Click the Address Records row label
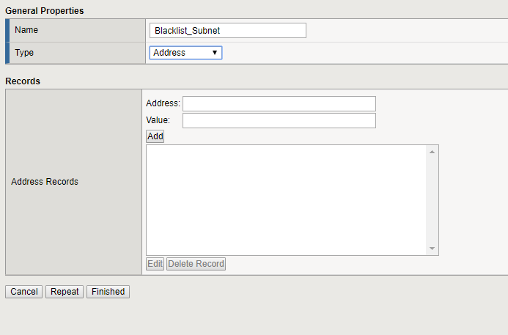 [x=45, y=182]
